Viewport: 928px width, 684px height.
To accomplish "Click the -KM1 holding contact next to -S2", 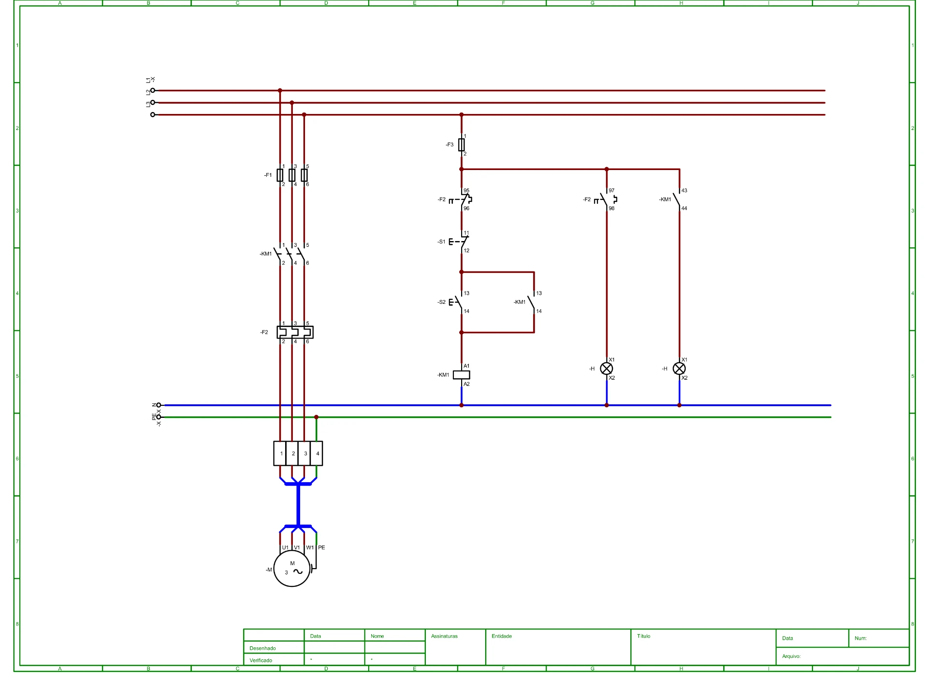I will click(531, 302).
